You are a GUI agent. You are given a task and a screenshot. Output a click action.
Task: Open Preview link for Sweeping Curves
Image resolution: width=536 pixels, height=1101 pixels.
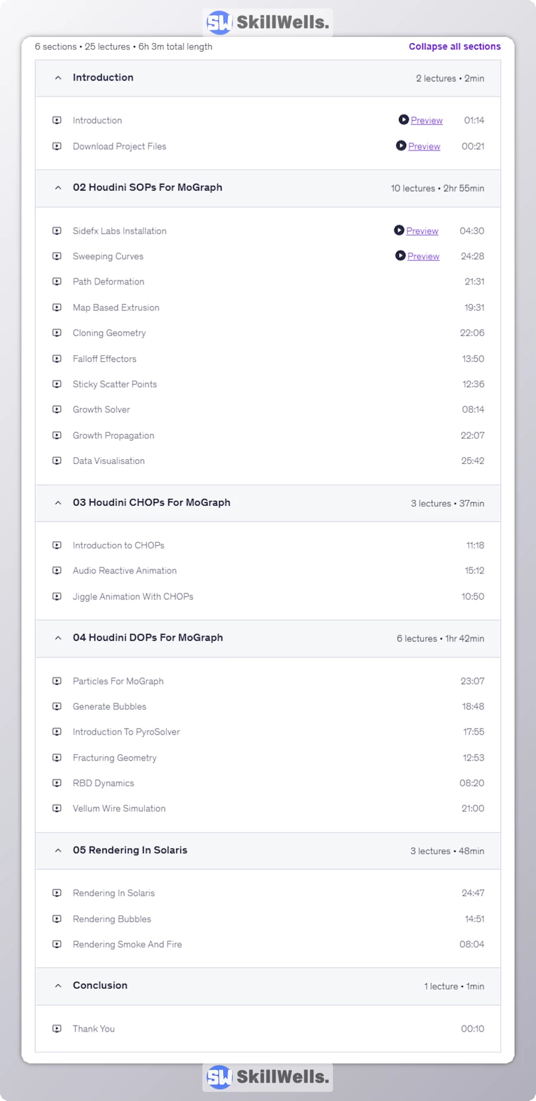coord(423,256)
